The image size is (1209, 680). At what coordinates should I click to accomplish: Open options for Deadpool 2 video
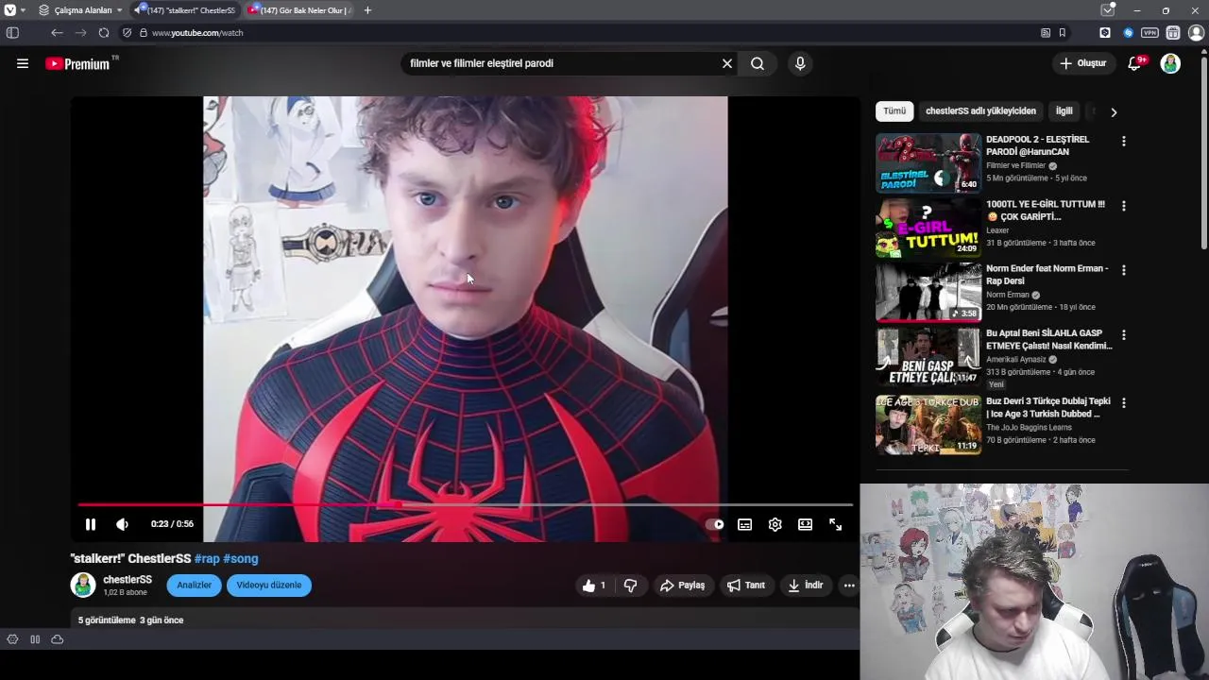[1123, 141]
